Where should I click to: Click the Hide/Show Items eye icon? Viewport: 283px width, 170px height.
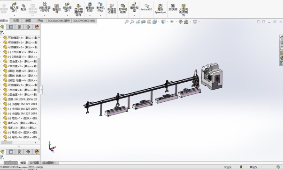[x=172, y=22]
